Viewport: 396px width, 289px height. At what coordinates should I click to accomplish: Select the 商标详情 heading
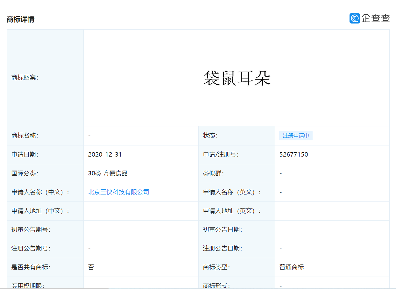coord(20,19)
